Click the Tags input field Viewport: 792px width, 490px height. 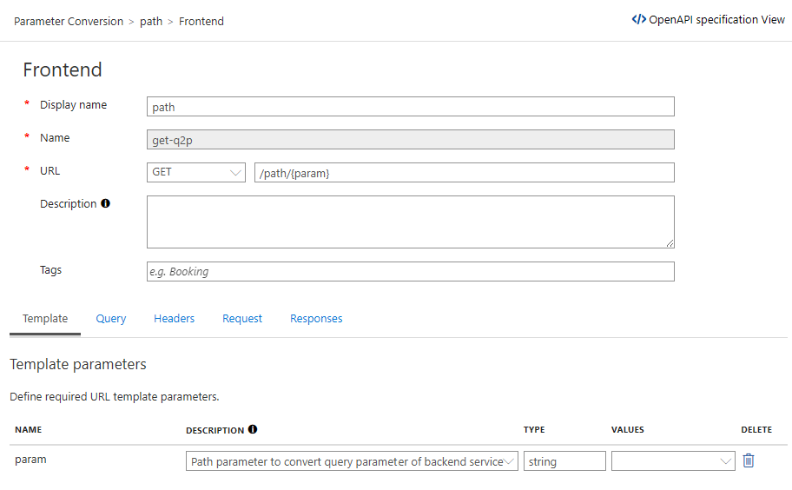(x=410, y=272)
